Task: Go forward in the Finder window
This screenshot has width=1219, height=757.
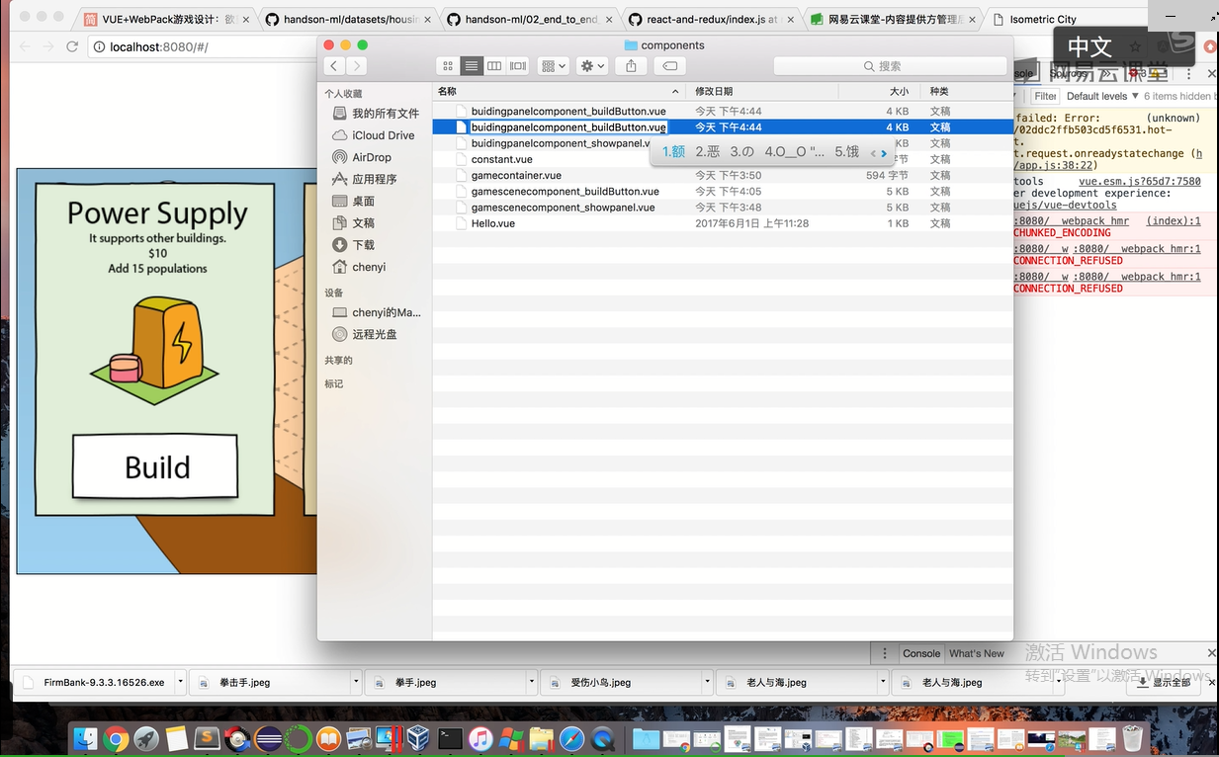Action: (x=356, y=66)
